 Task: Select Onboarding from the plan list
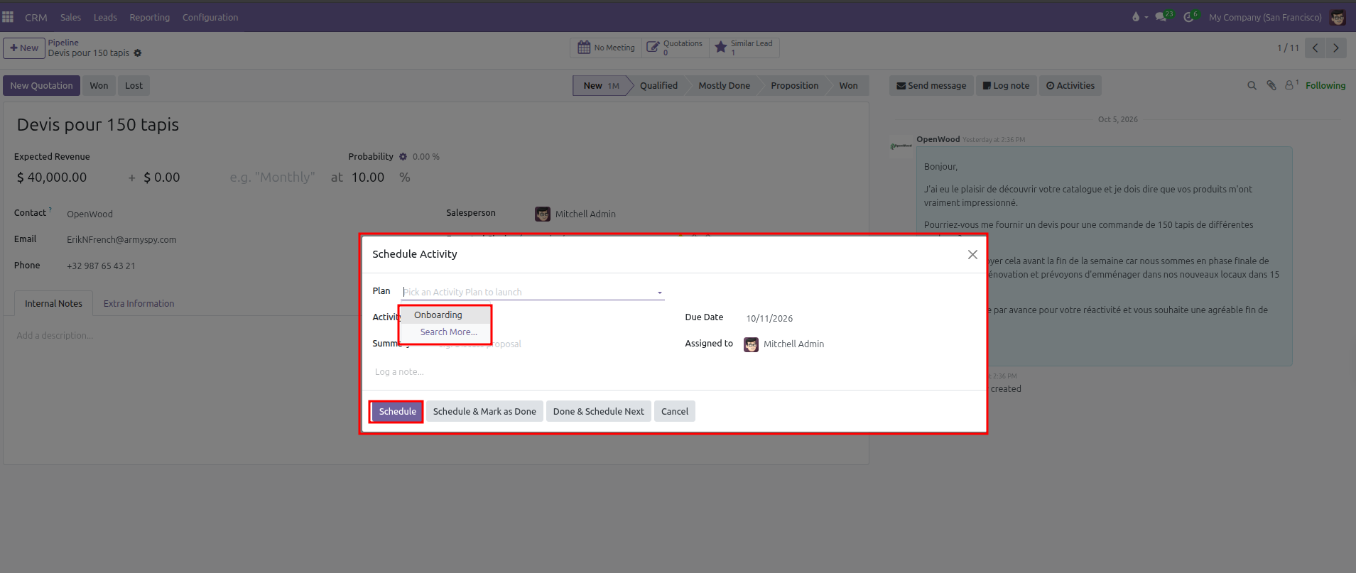pos(445,315)
